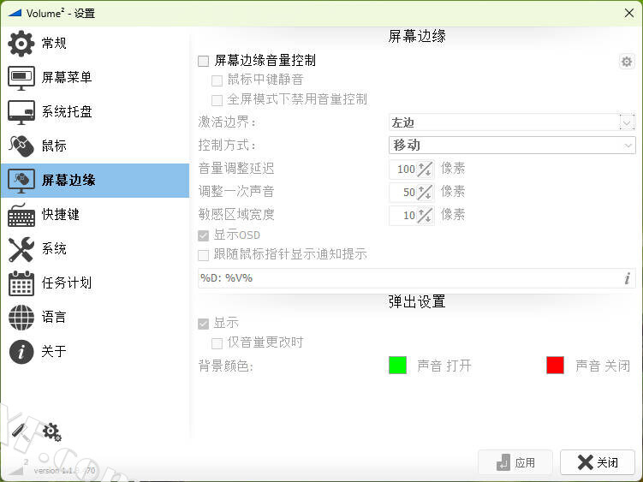
Task: Open the 语言 (Language) globe icon
Action: coord(22,318)
